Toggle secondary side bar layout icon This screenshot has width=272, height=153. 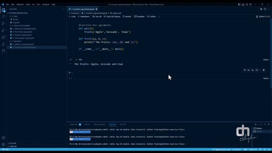click(246, 5)
